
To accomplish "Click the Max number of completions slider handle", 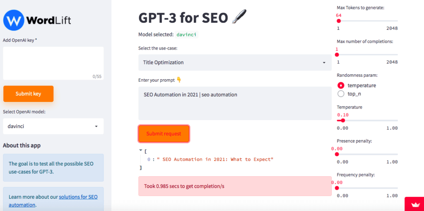I will [337, 55].
